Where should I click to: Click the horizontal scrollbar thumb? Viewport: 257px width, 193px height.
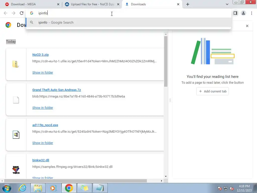[75, 181]
